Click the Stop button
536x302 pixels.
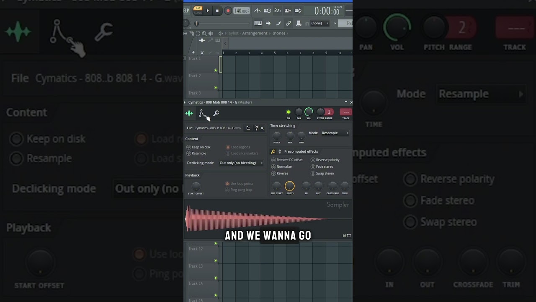coord(217,11)
